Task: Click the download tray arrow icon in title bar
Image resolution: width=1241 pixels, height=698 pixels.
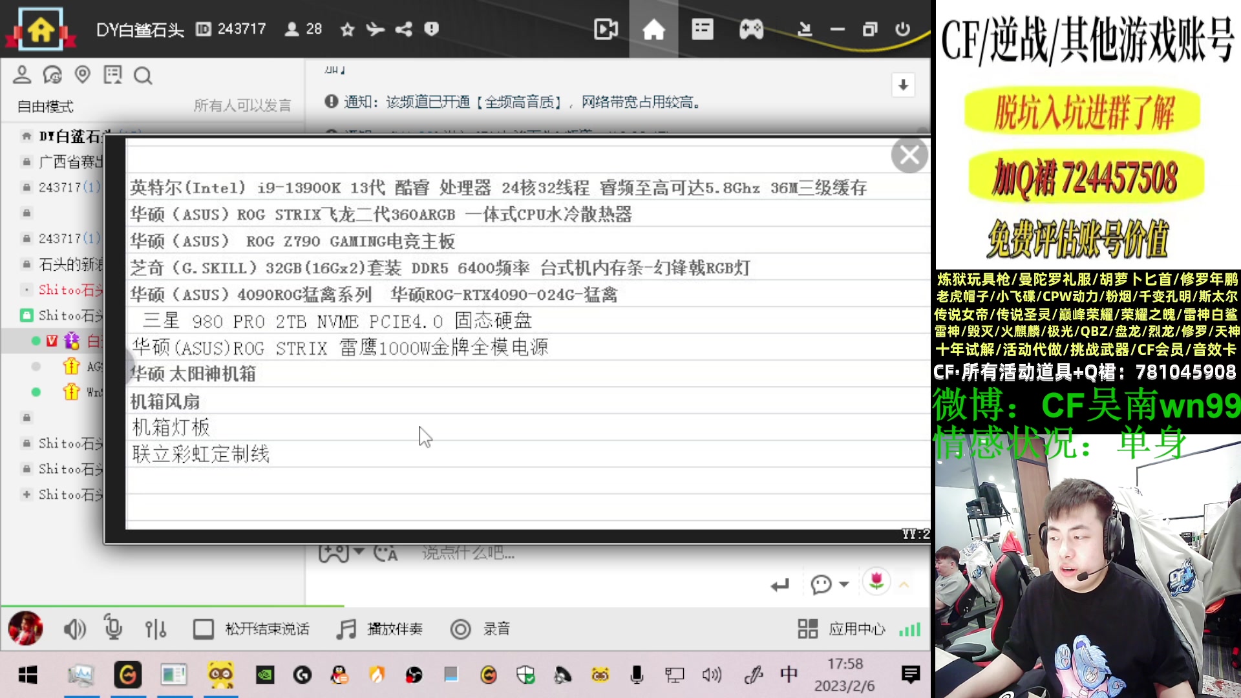Action: tap(805, 29)
